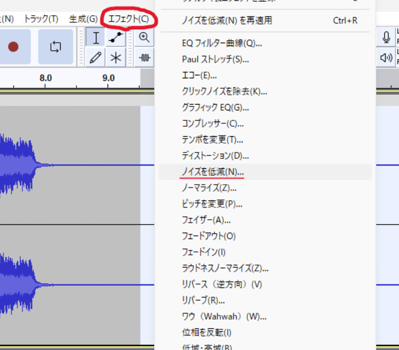Click the Zoom In magnifier icon
This screenshot has width=399, height=350.
[x=144, y=37]
